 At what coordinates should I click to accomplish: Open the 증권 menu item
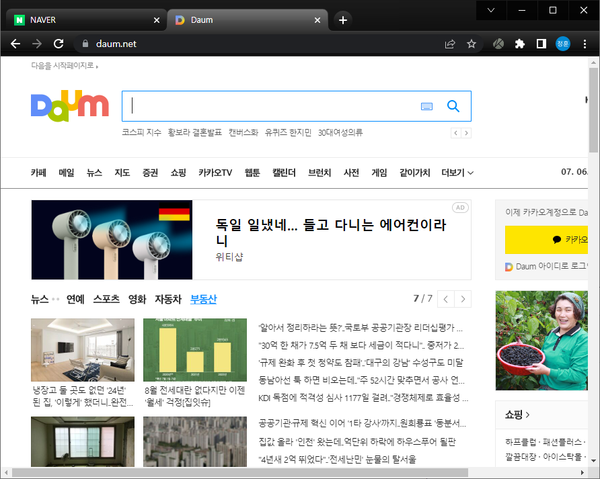point(151,173)
